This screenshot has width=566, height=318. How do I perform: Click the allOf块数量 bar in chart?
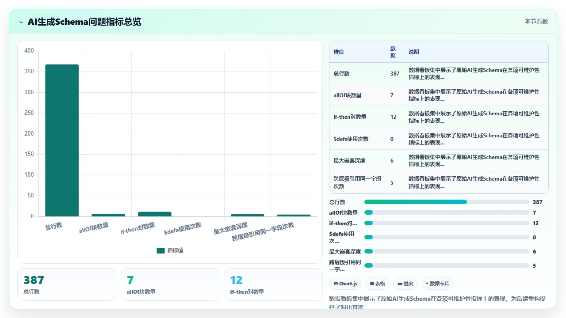pyautogui.click(x=108, y=215)
